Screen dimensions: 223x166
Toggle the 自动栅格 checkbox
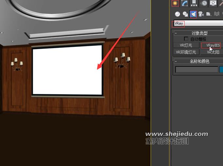tap(186, 39)
